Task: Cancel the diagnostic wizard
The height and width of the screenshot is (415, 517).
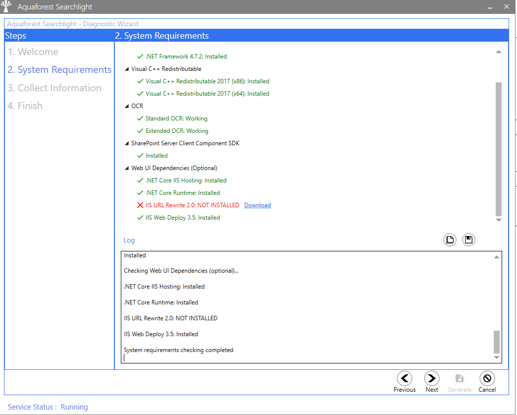Action: [x=487, y=379]
